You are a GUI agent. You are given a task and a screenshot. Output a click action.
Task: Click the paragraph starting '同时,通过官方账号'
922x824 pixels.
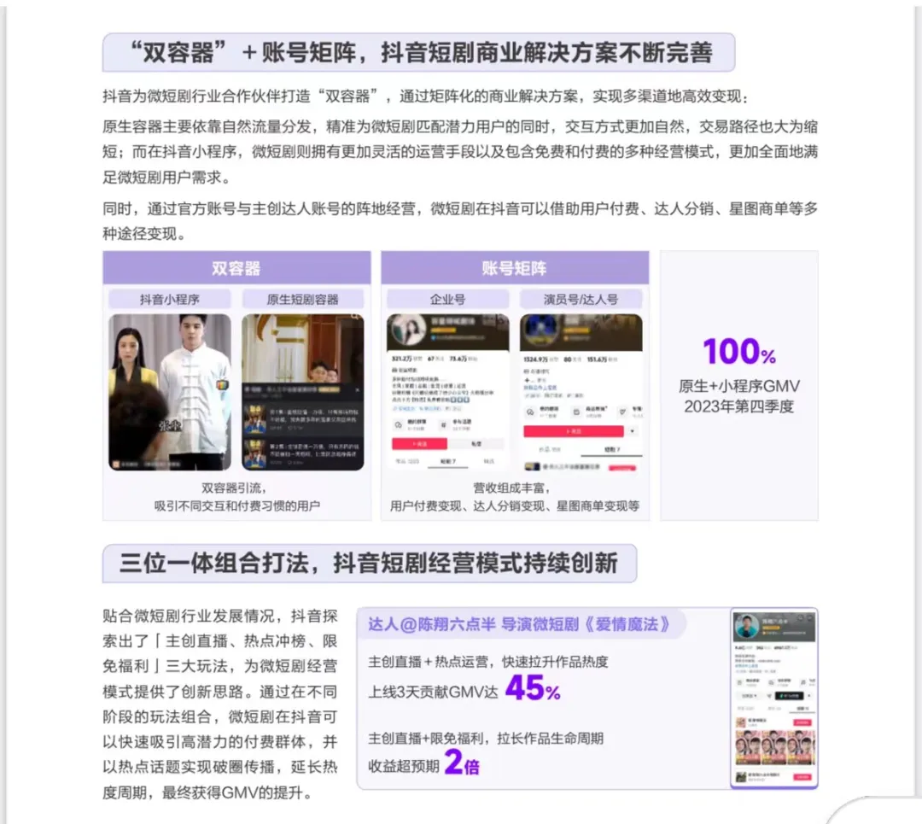coord(460,221)
